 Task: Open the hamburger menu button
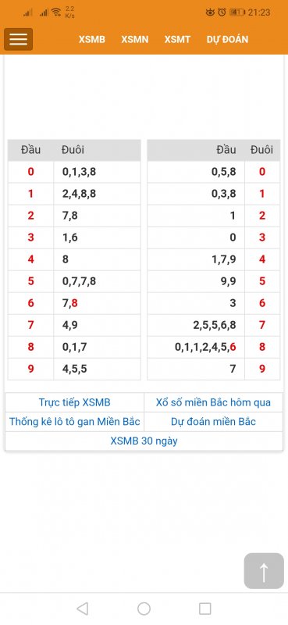(18, 39)
